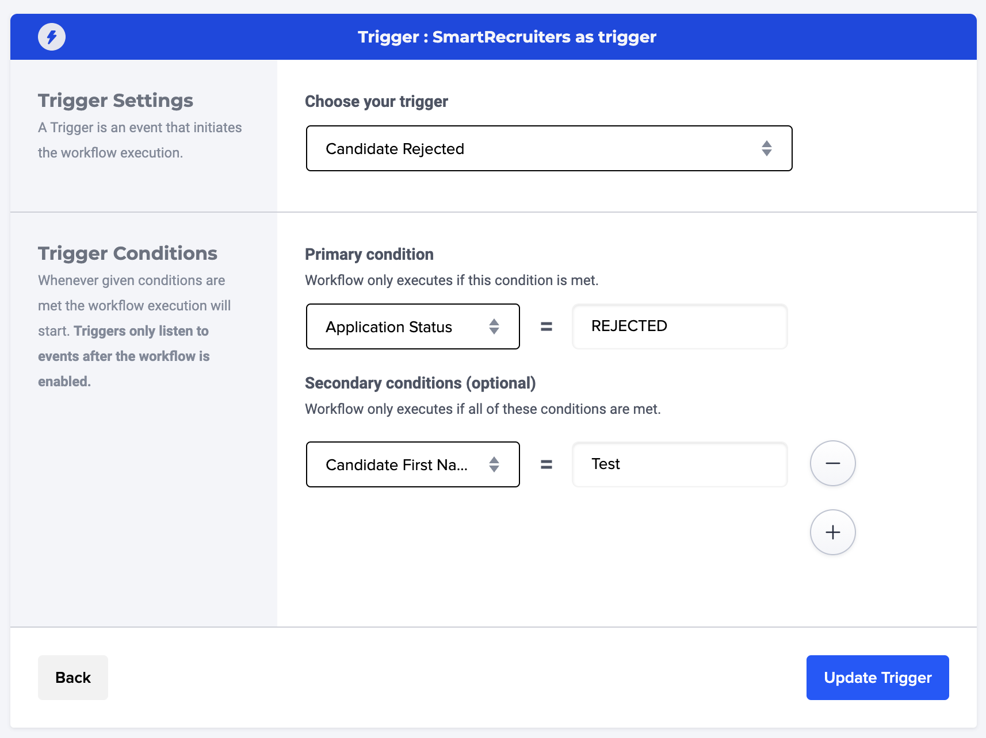Image resolution: width=986 pixels, height=738 pixels.
Task: Click the Trigger Conditions heading
Action: [x=128, y=253]
